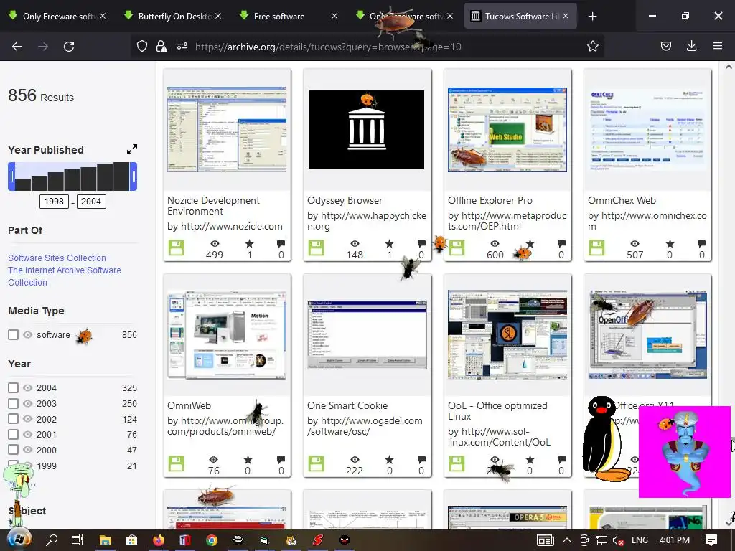
Task: Close the Butterfly On Desktop tab
Action: pyautogui.click(x=218, y=16)
